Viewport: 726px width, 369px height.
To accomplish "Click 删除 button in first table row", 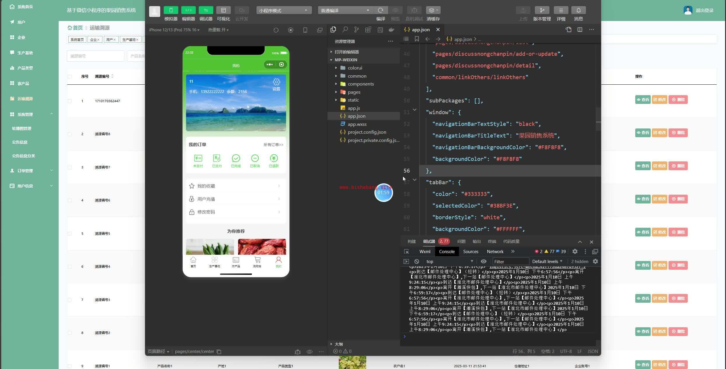I will [x=678, y=100].
